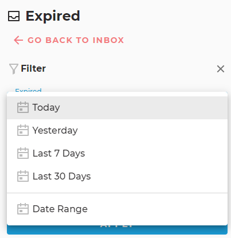The image size is (231, 238).
Task: Click the calendar icon next to Today
Action: pyautogui.click(x=23, y=107)
